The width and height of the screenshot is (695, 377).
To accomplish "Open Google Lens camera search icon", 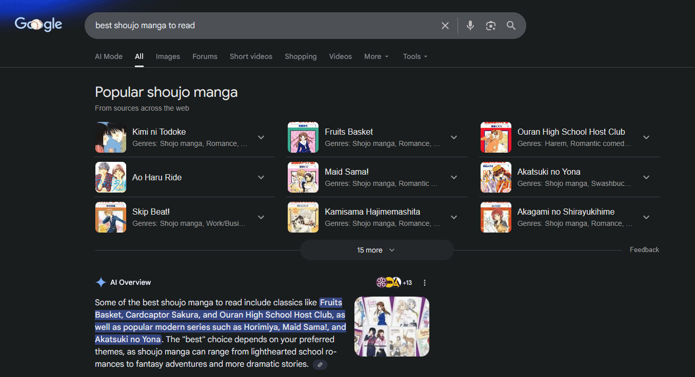I will pos(490,25).
